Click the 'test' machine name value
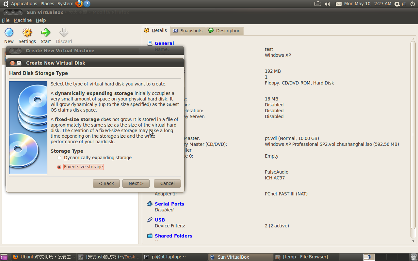This screenshot has height=261, width=418. 269,49
